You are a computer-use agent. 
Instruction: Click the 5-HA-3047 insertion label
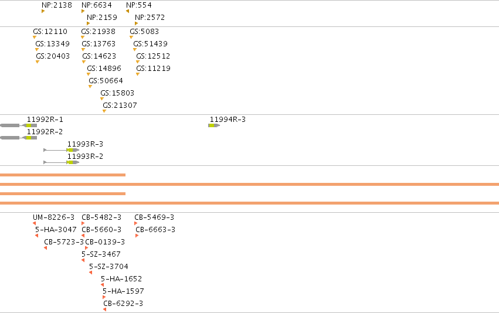click(x=56, y=230)
